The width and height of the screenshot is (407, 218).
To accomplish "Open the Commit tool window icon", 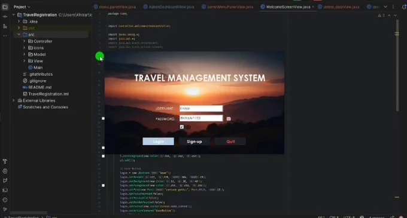I will (x=5, y=17).
